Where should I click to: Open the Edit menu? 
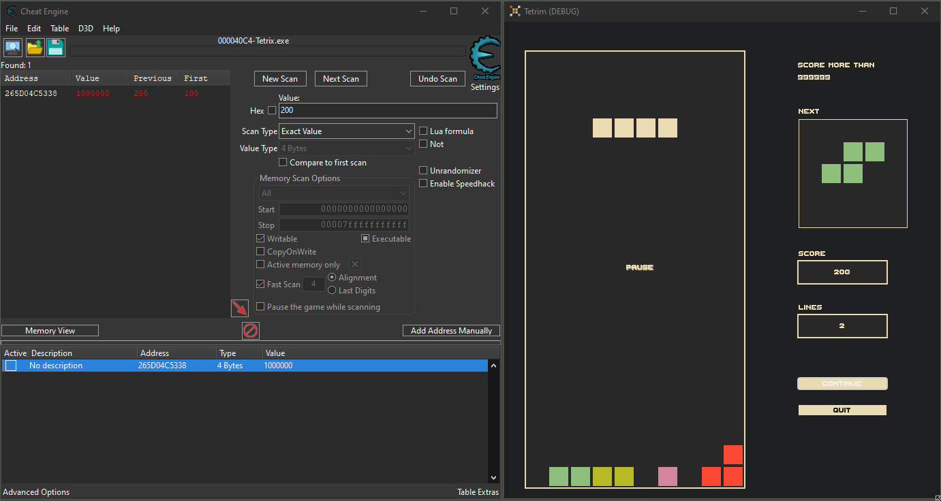click(x=34, y=29)
